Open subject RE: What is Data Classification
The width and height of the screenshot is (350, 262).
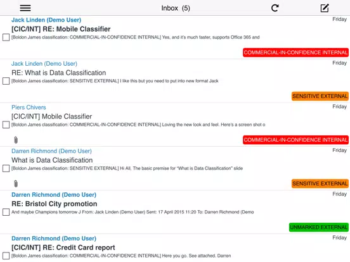[59, 73]
